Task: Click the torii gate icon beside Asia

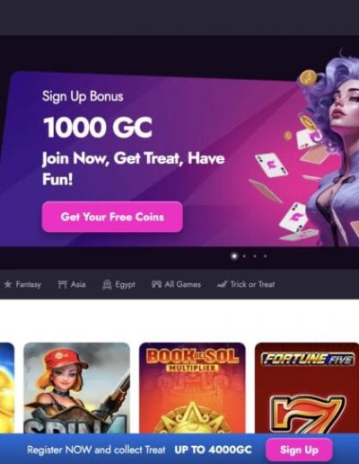Action: point(62,284)
